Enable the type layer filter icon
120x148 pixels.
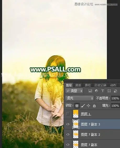pyautogui.click(x=103, y=91)
